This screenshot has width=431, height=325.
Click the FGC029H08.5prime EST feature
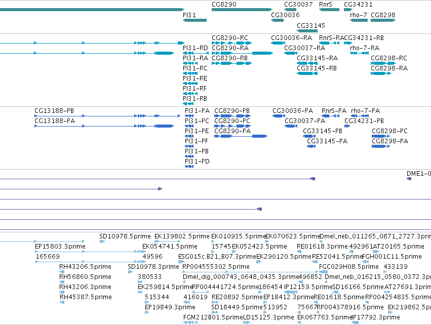pyautogui.click(x=323, y=272)
